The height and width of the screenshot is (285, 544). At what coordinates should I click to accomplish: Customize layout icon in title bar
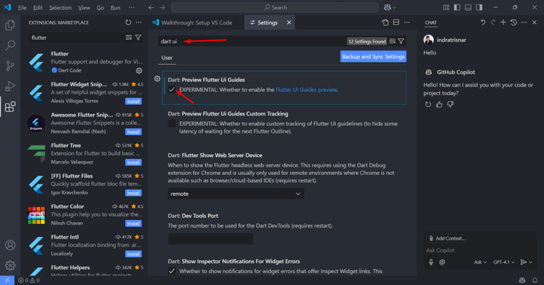[446, 7]
